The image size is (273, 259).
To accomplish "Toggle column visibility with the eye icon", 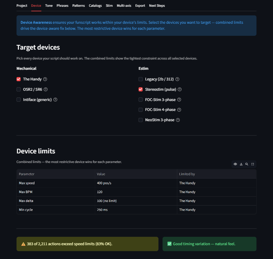I will [235, 164].
